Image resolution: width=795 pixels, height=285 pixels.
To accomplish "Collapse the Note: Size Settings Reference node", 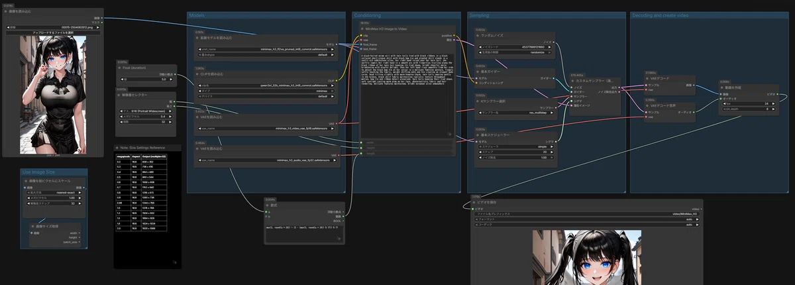I will point(117,148).
